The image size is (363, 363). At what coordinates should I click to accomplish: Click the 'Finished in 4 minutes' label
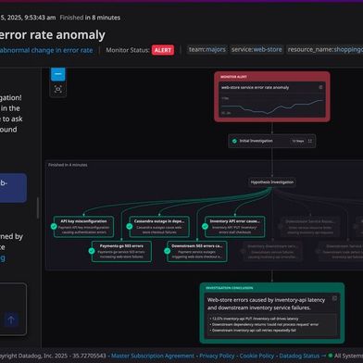68,165
